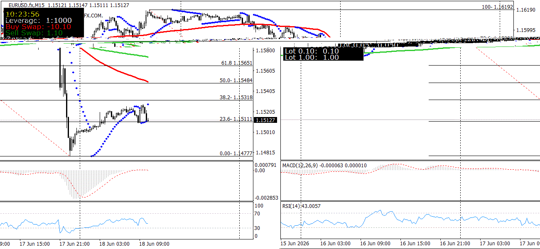Click time axis label 16 Jun 09:00

375,243
